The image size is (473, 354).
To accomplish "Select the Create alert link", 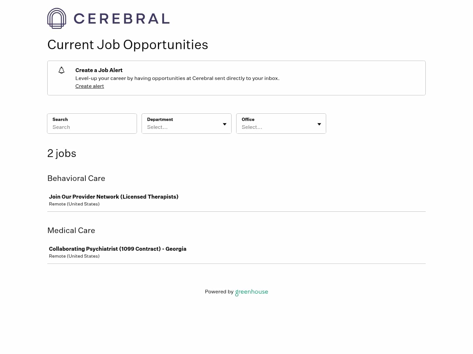I will (89, 86).
